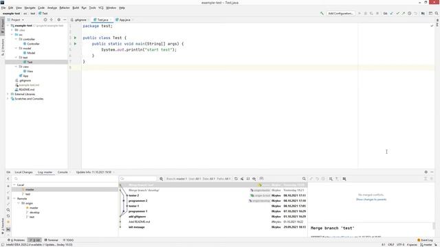Click the Find magnifier in Git log

[304, 178]
